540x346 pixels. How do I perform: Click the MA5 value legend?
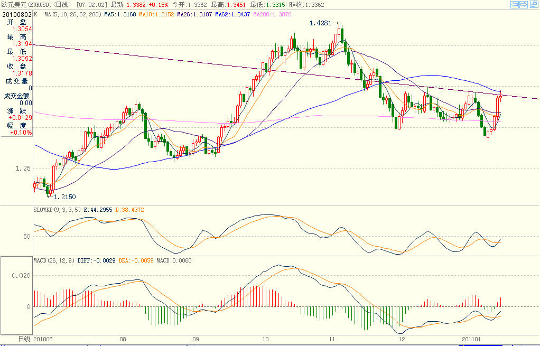[120, 15]
